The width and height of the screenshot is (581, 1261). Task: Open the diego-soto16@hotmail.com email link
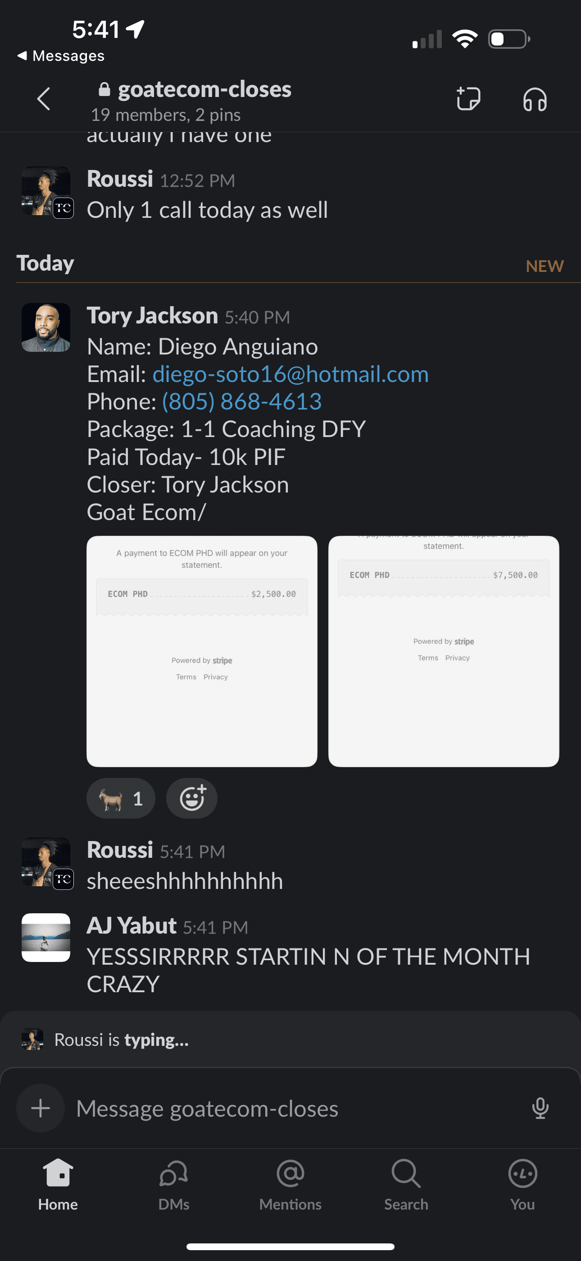[x=290, y=374]
